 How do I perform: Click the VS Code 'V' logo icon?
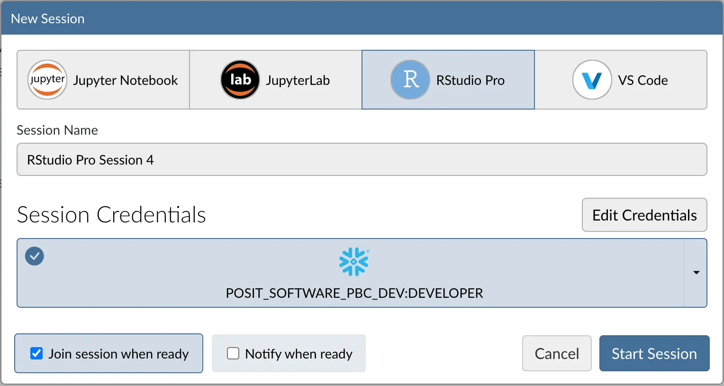coord(592,80)
